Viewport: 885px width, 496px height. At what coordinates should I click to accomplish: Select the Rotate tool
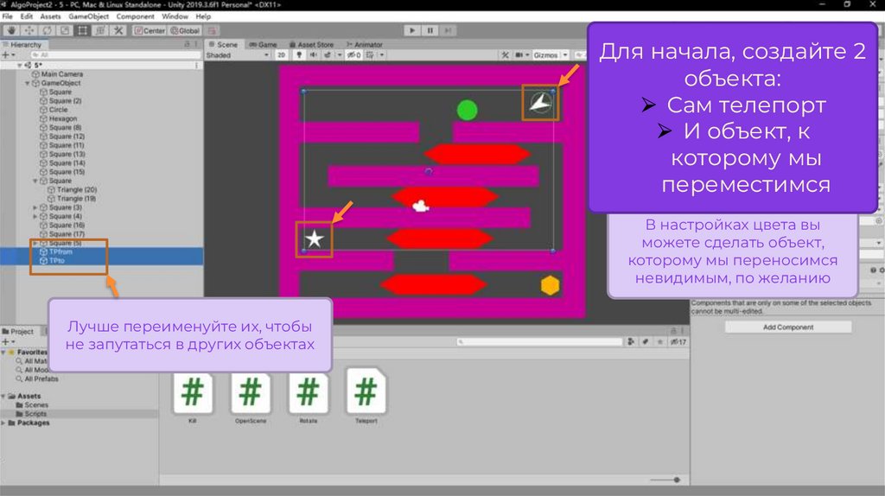tap(47, 30)
